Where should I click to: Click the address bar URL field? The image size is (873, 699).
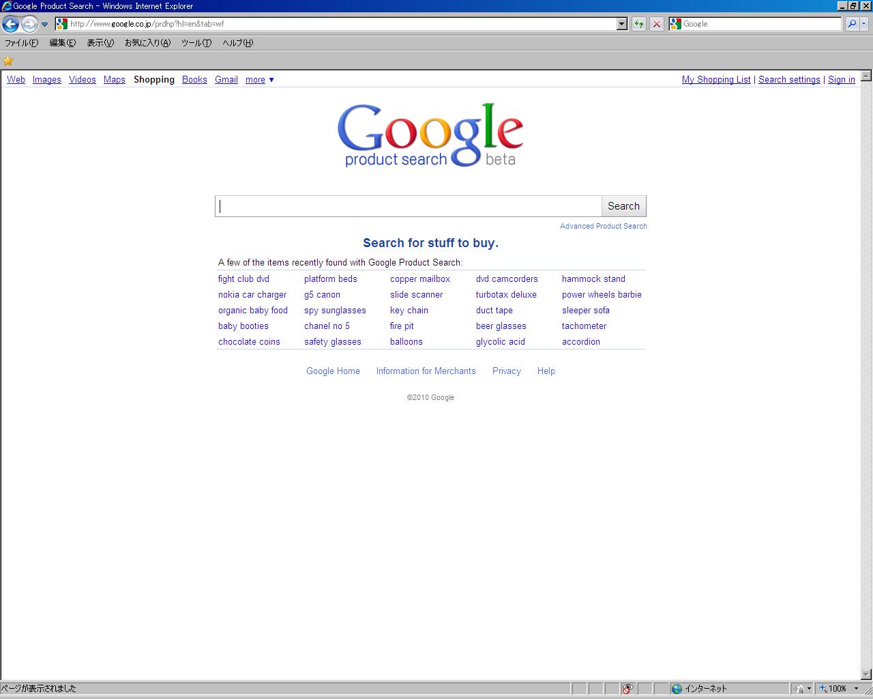tap(341, 24)
